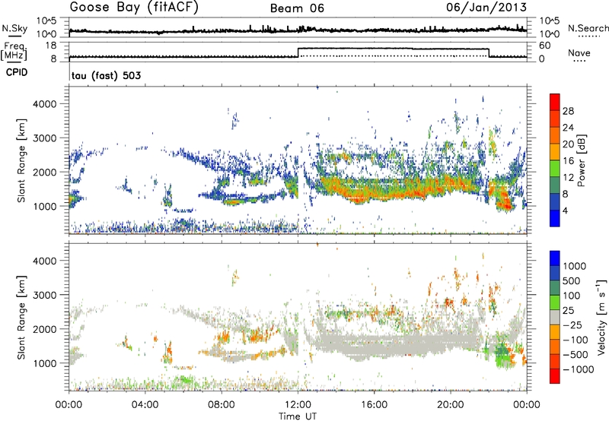Click the 'N.Sky' legend label
This screenshot has width=609, height=421.
point(14,28)
